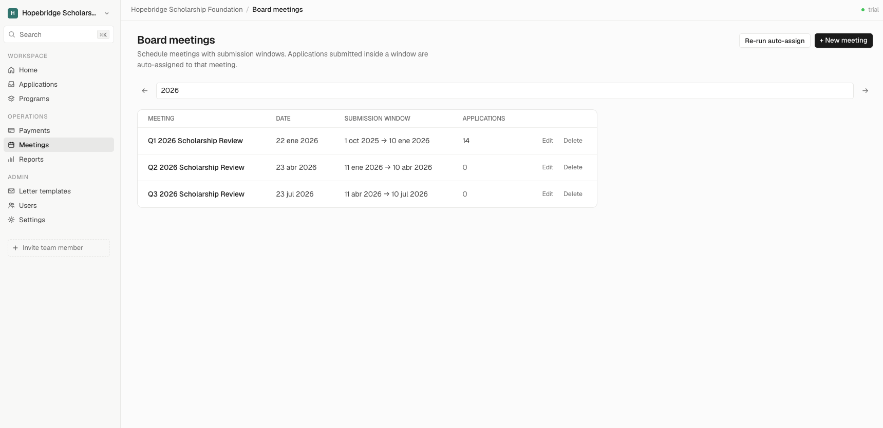The image size is (883, 428).
Task: Open Payments in the sidebar
Action: click(59, 130)
